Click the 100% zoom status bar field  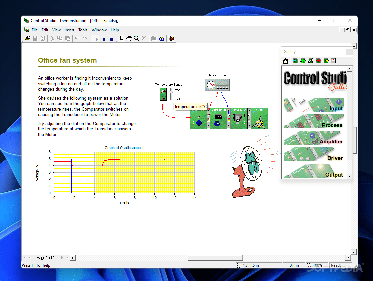(317, 265)
